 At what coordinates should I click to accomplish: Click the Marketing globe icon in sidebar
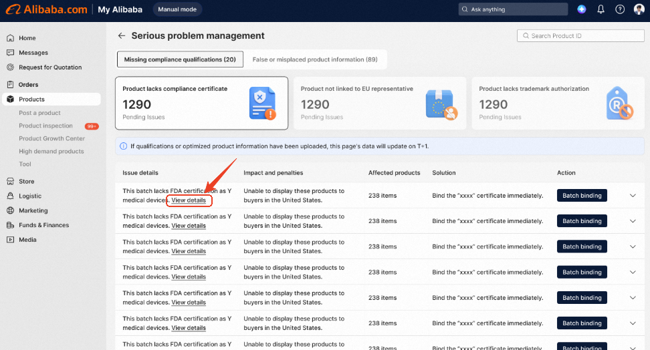click(x=10, y=210)
